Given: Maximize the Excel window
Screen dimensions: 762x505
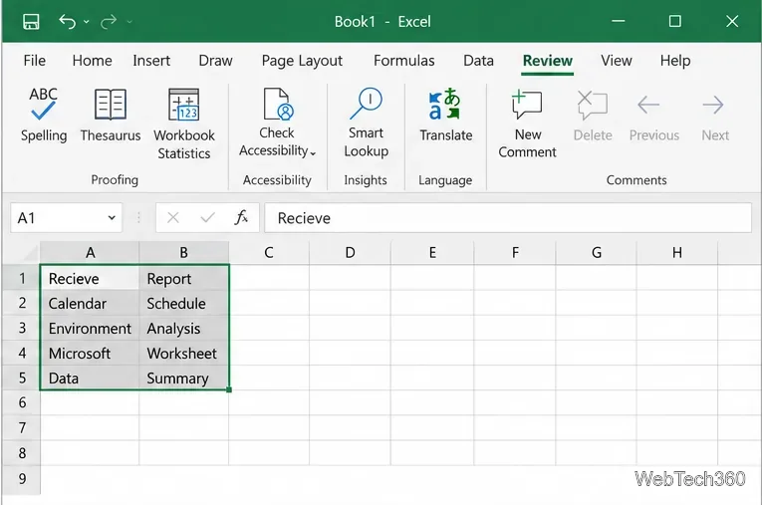Looking at the screenshot, I should (x=674, y=21).
